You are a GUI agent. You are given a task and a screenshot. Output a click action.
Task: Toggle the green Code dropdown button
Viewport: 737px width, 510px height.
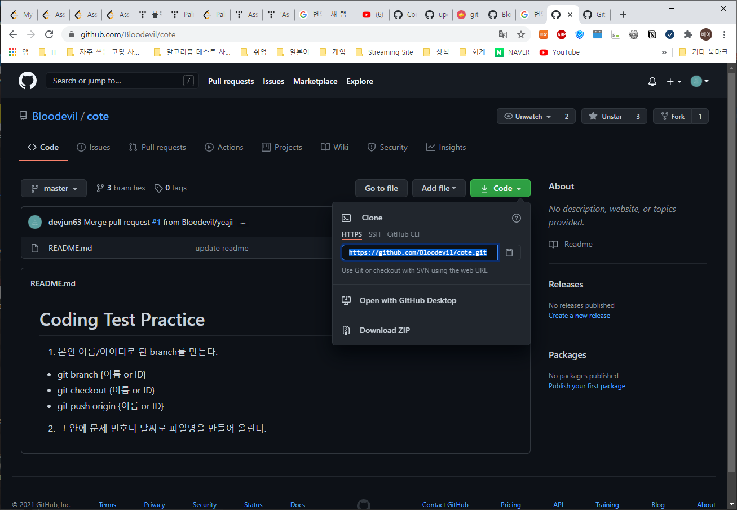[x=500, y=188]
